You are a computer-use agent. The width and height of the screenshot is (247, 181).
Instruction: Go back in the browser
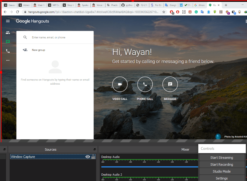click(x=5, y=12)
